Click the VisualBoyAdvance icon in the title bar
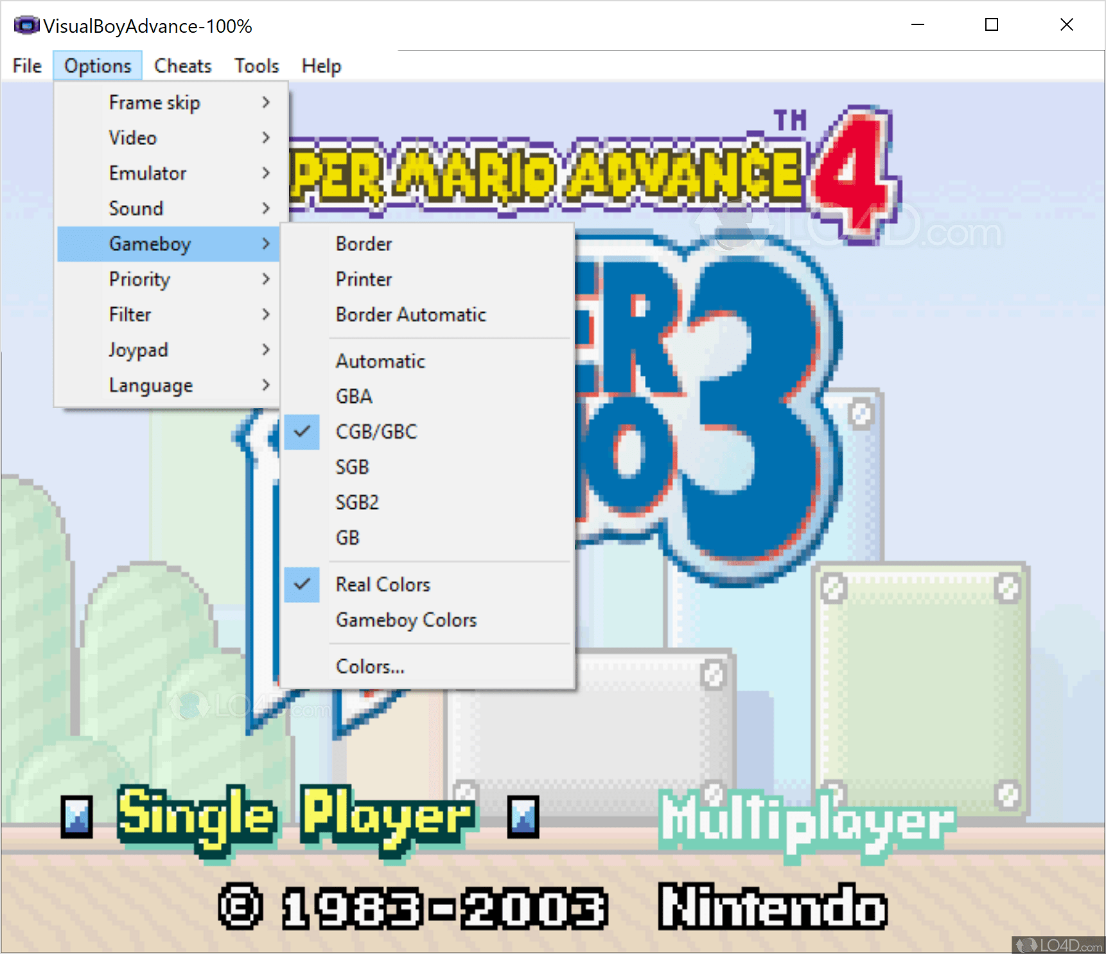The height and width of the screenshot is (954, 1106). (x=26, y=25)
